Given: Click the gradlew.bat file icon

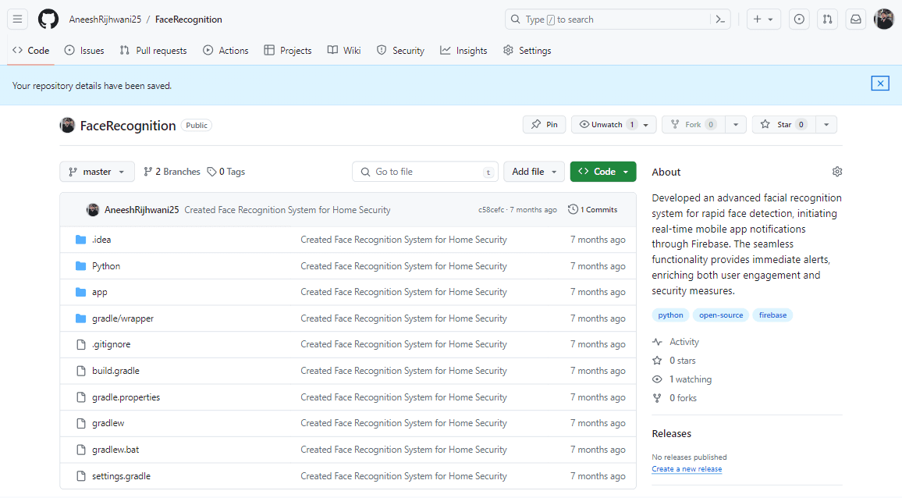Looking at the screenshot, I should coord(81,450).
